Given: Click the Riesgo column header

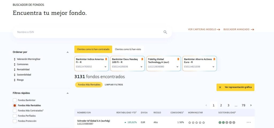Looking at the screenshot, I should coord(157,113).
